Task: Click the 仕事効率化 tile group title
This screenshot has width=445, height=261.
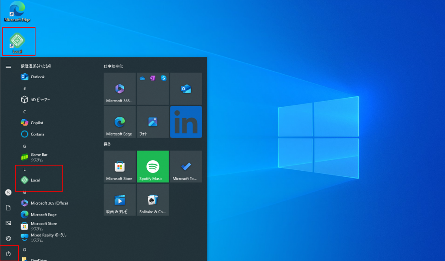Action: point(113,66)
